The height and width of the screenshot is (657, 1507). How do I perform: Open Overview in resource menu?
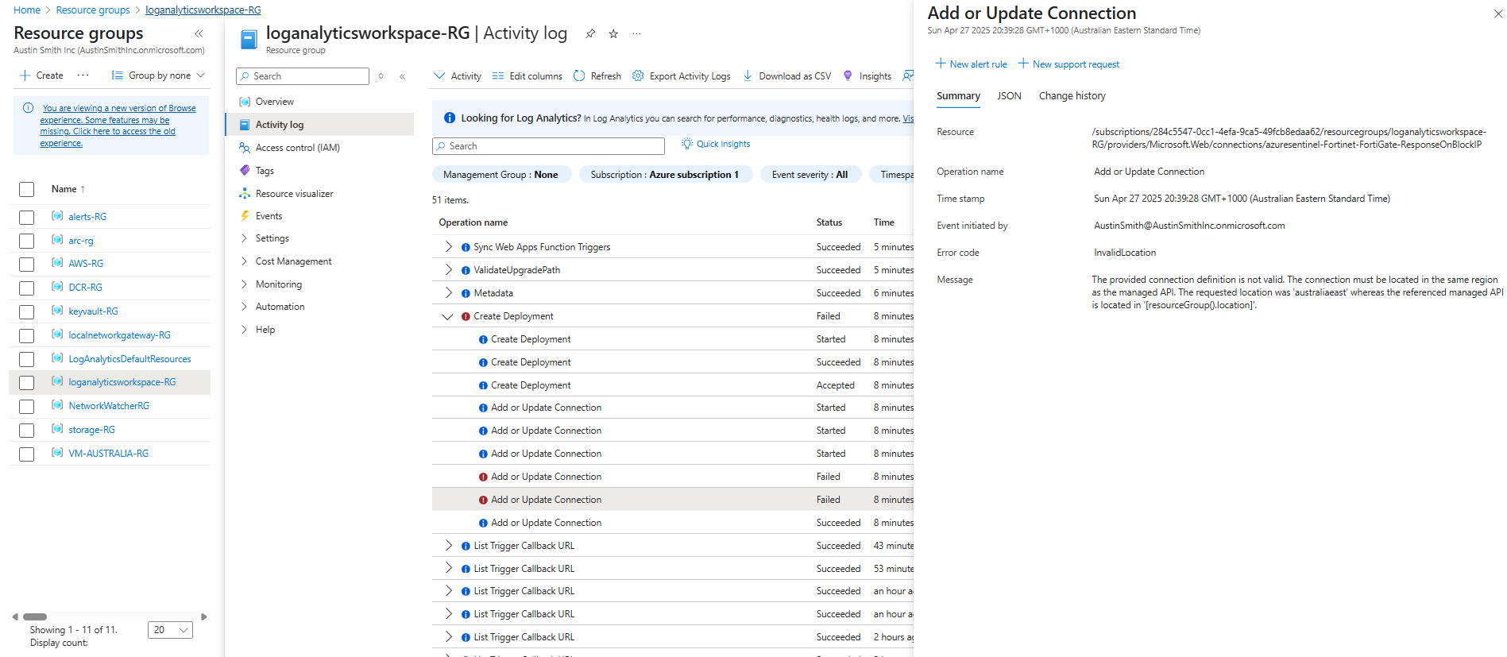click(274, 102)
